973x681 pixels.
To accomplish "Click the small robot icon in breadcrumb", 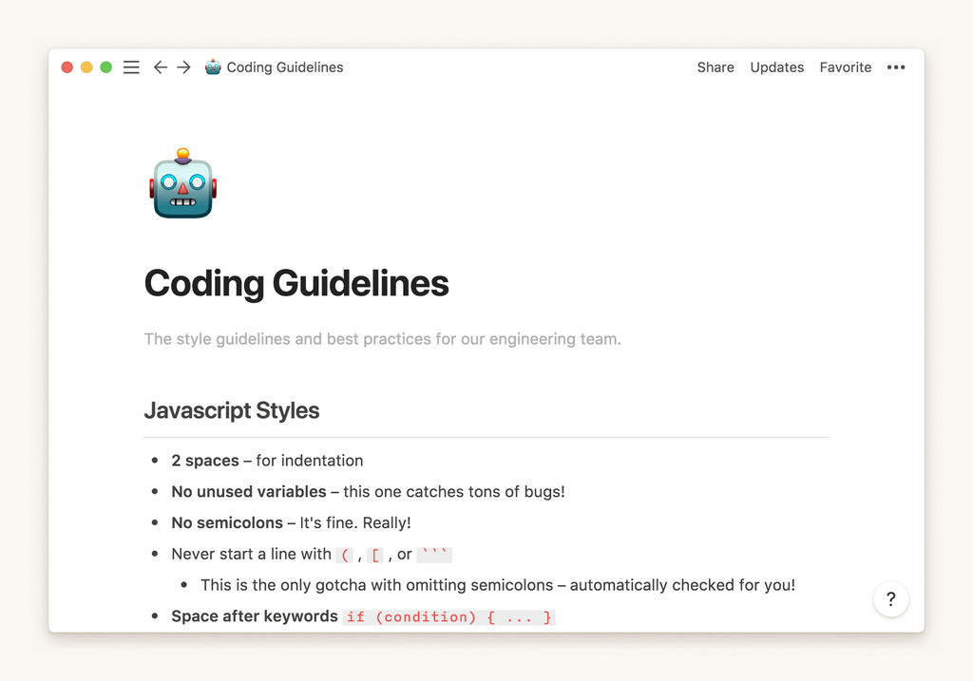I will pos(213,67).
